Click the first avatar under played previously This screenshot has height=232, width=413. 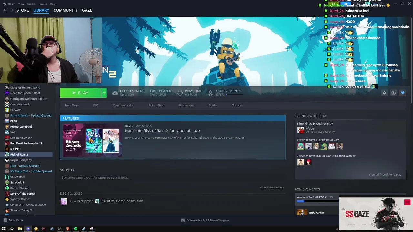[x=300, y=146]
